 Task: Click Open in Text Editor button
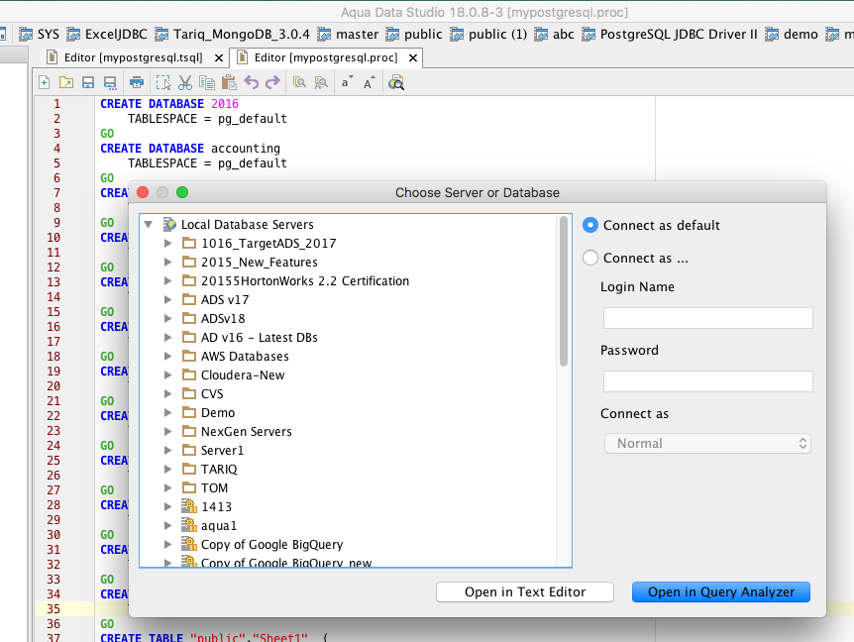(x=525, y=591)
